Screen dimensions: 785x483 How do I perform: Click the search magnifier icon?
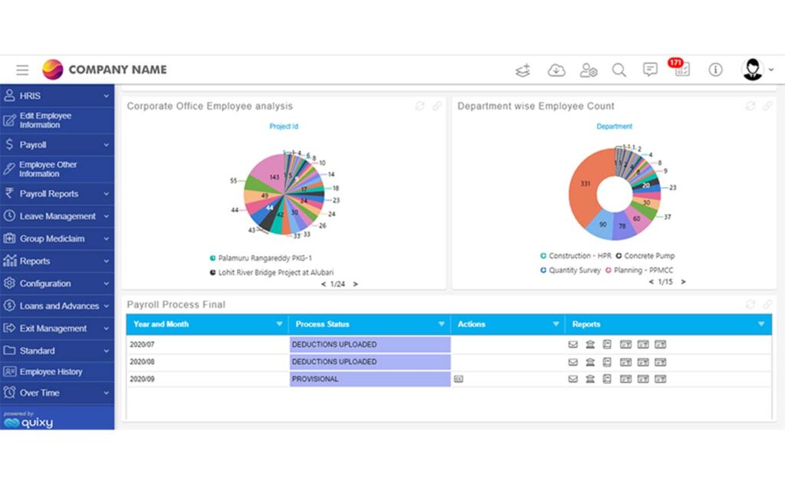tap(619, 70)
